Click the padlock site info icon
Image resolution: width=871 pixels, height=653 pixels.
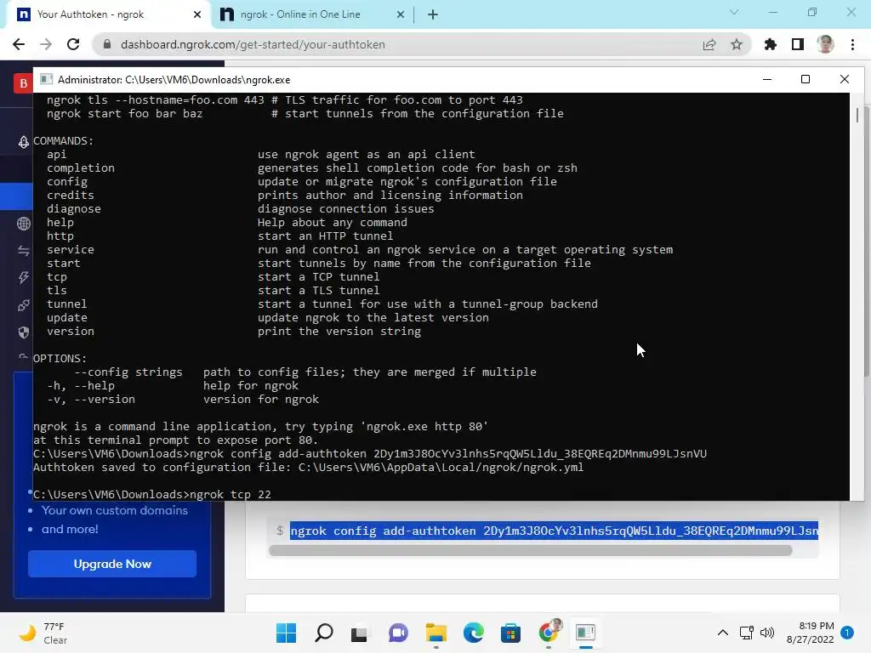107,44
